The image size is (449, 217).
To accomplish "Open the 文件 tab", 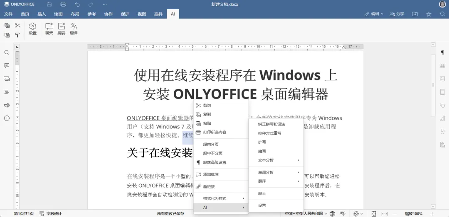I will (x=8, y=14).
